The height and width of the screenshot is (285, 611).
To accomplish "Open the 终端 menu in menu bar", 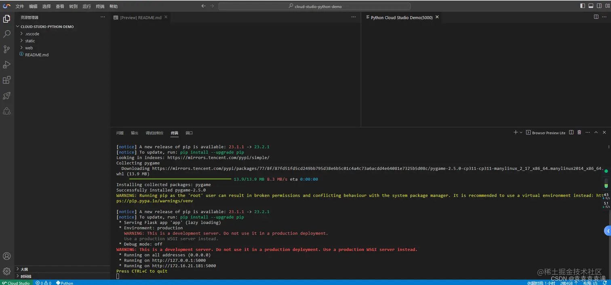I will [100, 6].
